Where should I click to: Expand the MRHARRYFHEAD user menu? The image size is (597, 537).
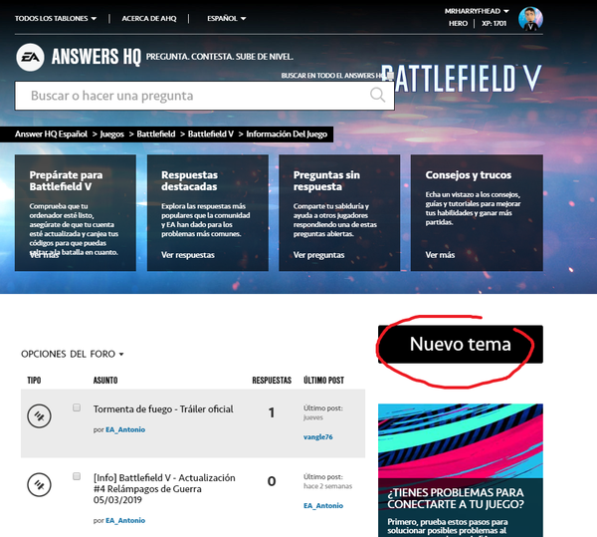[477, 11]
